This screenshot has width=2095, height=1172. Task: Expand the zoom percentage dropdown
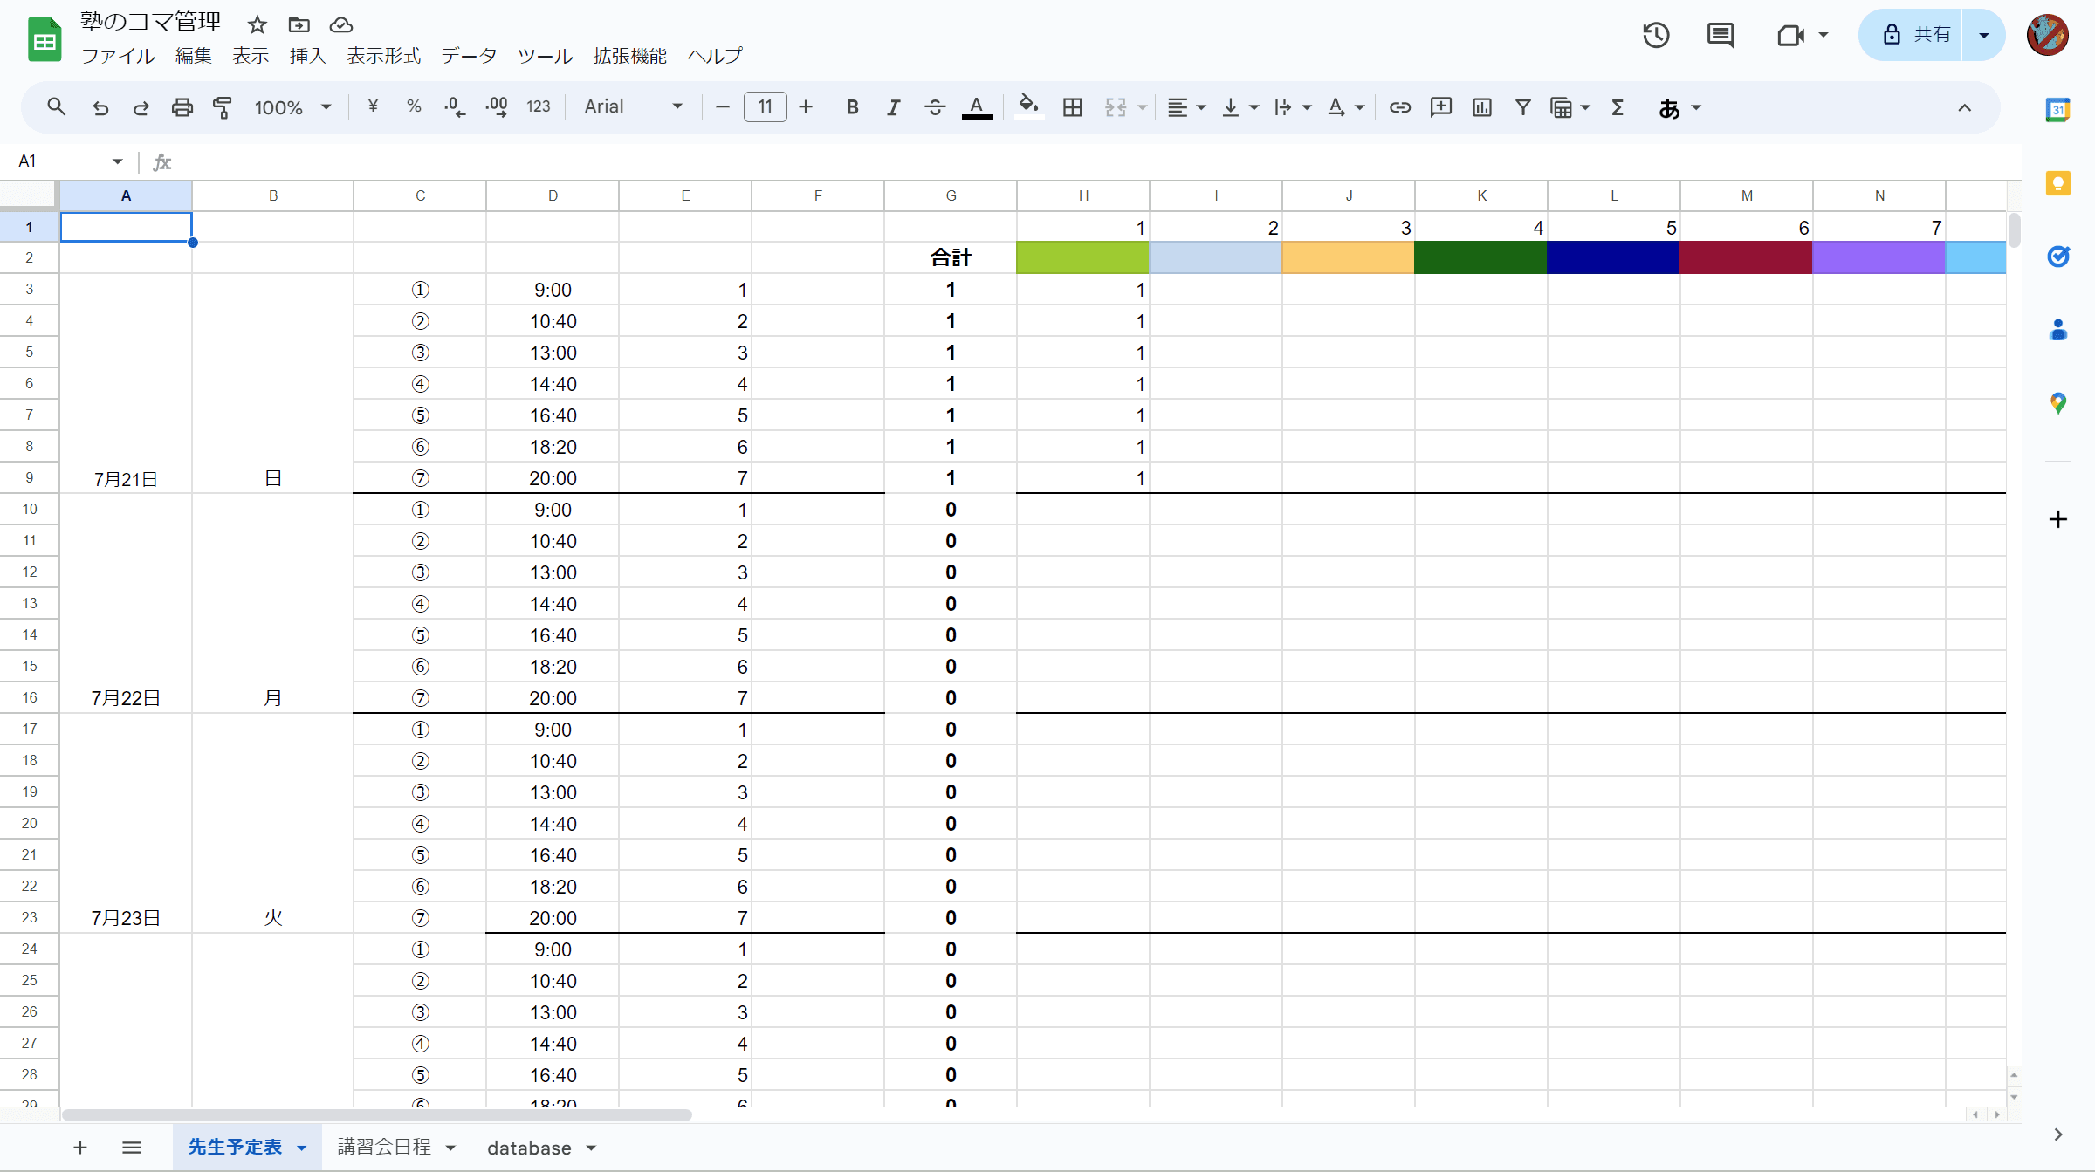click(x=326, y=106)
